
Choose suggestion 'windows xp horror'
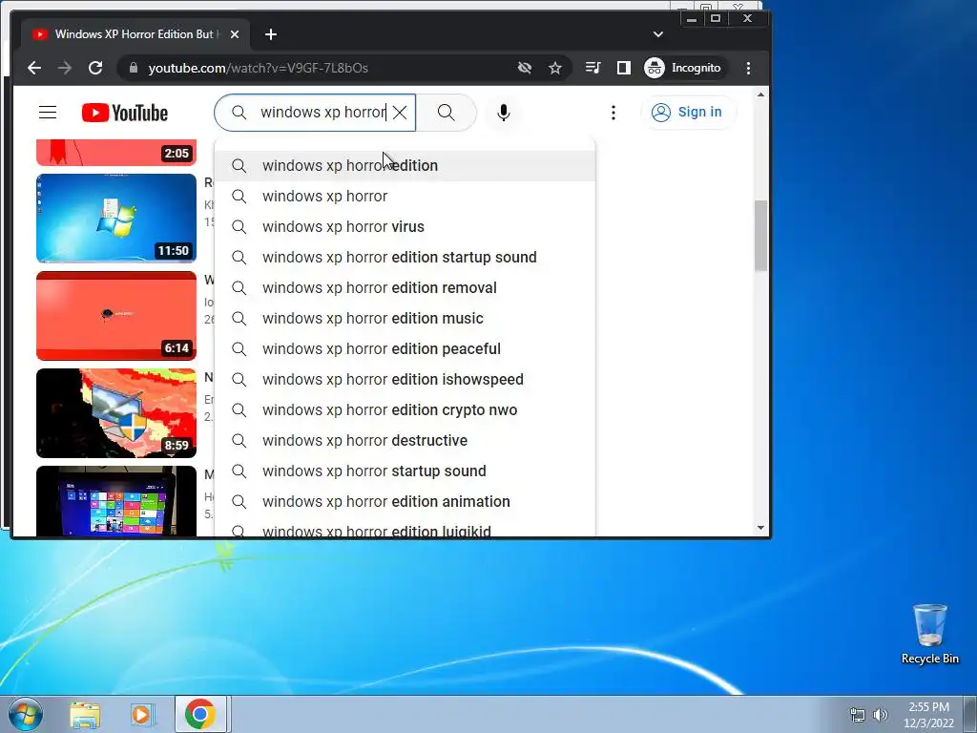point(405,197)
